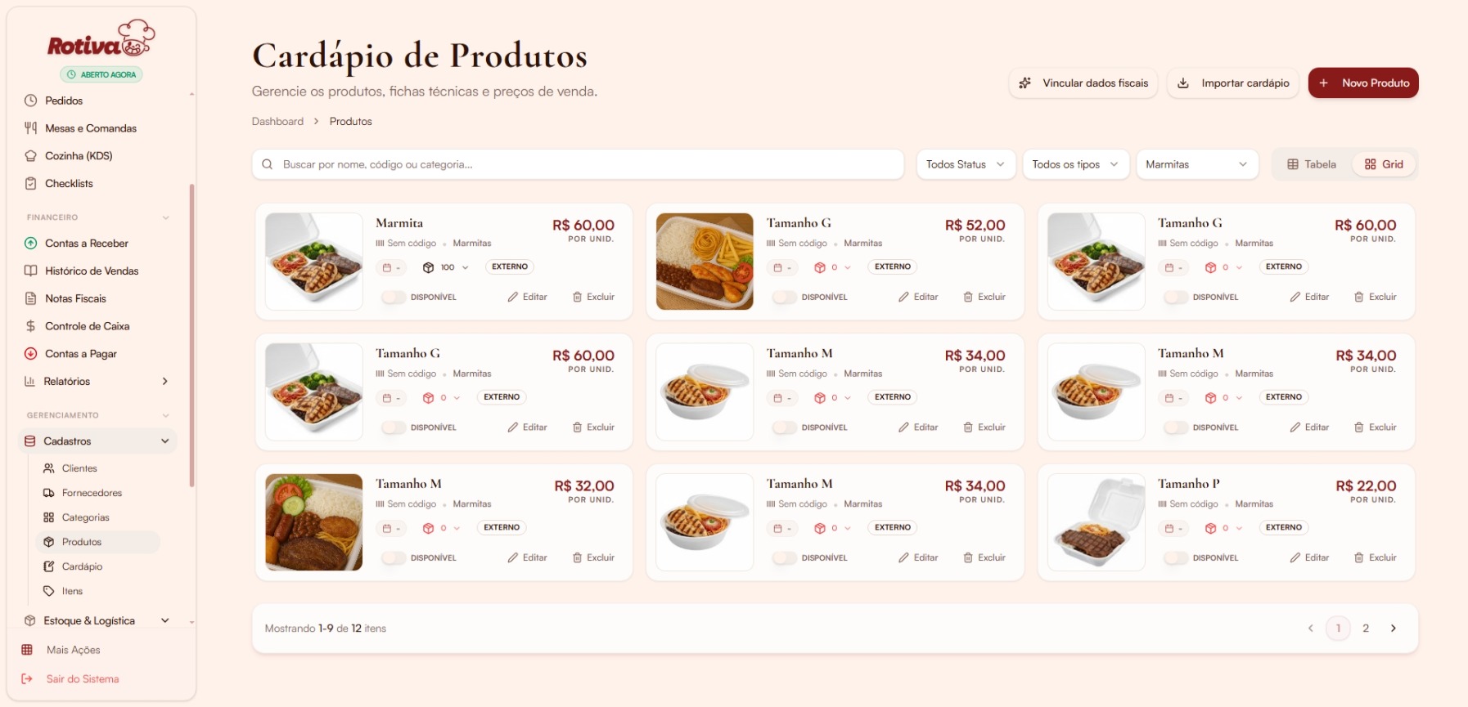Click the product search input field
This screenshot has height=707, width=1468.
point(578,164)
